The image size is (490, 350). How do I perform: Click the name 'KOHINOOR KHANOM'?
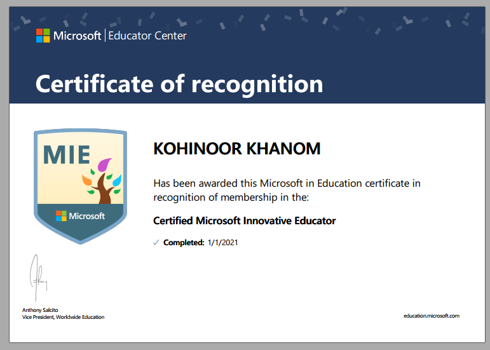pos(237,149)
